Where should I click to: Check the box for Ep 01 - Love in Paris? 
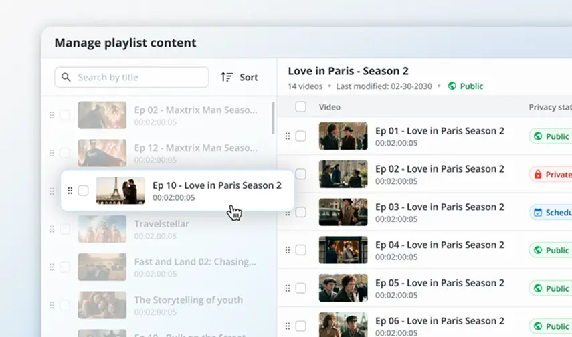(301, 136)
